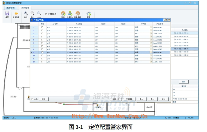Tick the use checkbox in row 1

pos(42,27)
